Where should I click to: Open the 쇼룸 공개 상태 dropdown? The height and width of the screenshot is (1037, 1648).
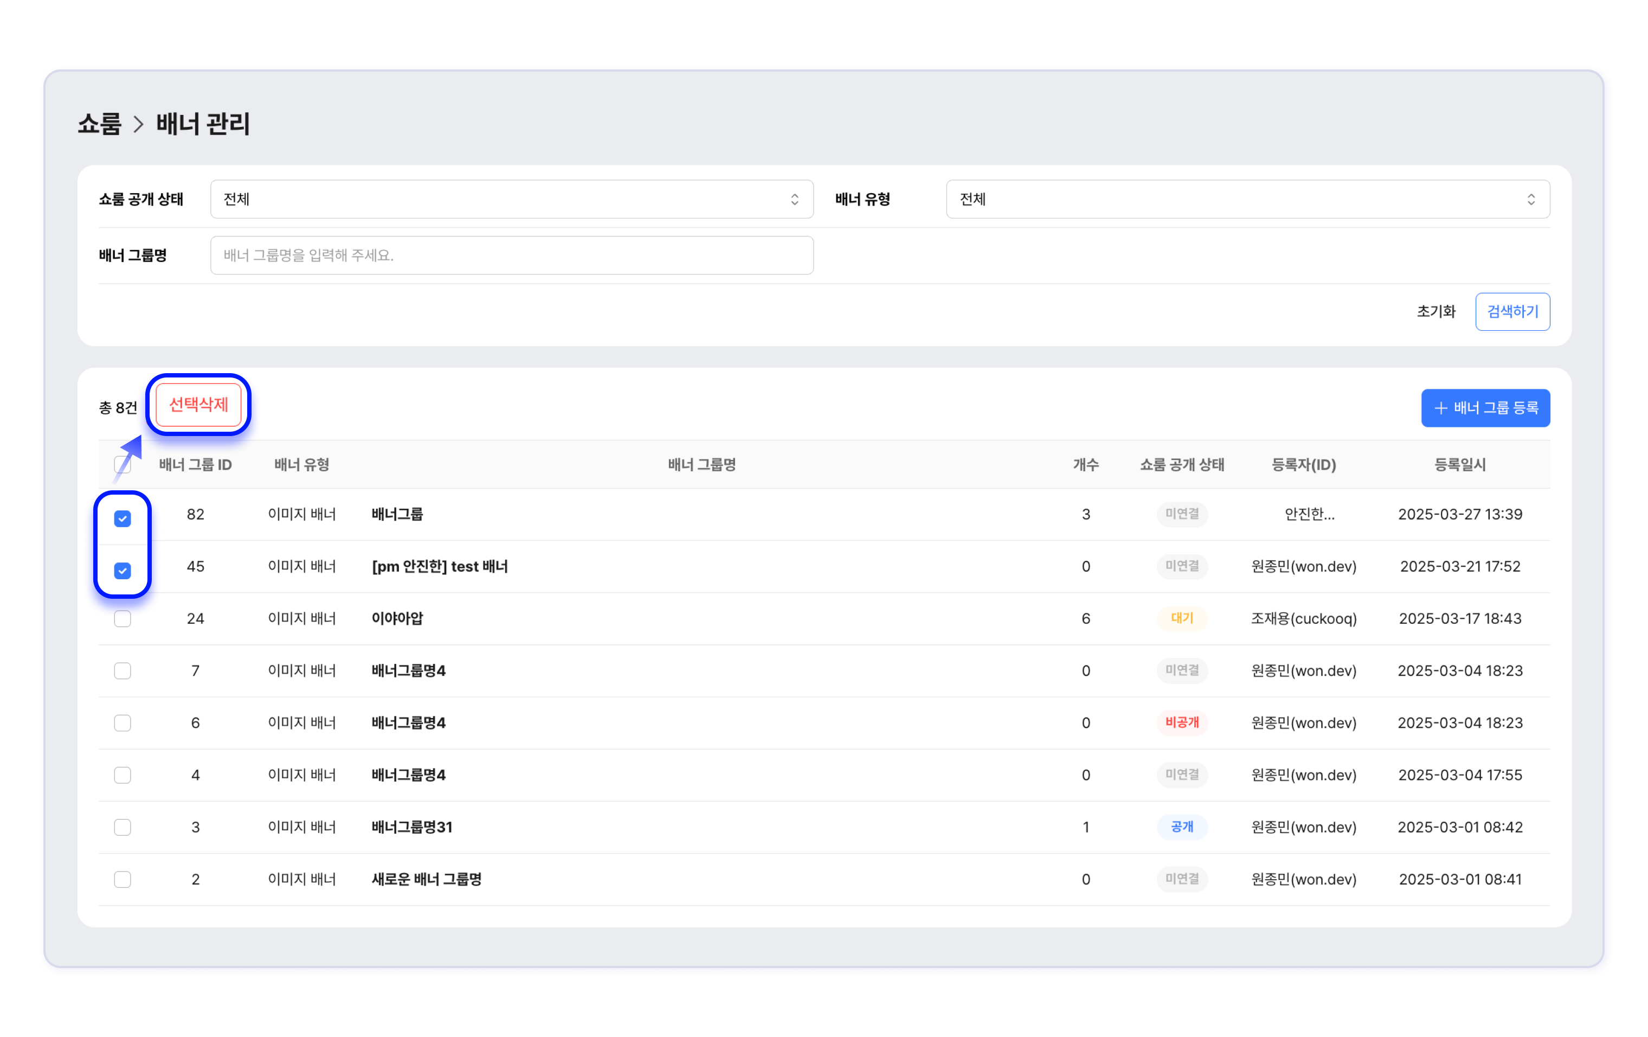coord(511,199)
